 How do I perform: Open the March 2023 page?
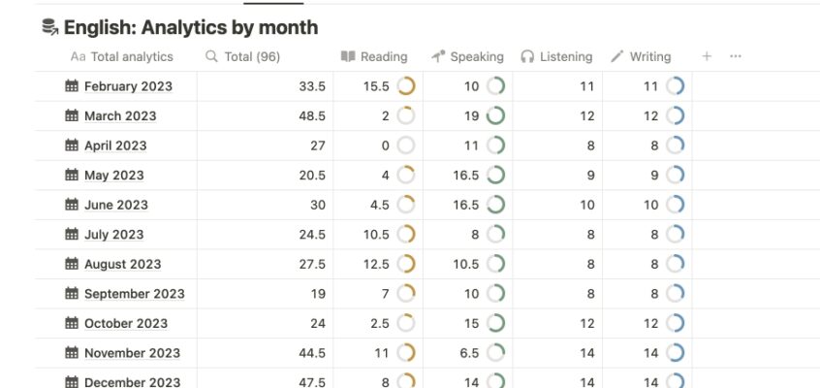click(x=120, y=116)
